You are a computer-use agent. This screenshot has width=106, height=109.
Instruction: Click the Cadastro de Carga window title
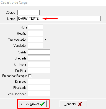coord(14,2)
